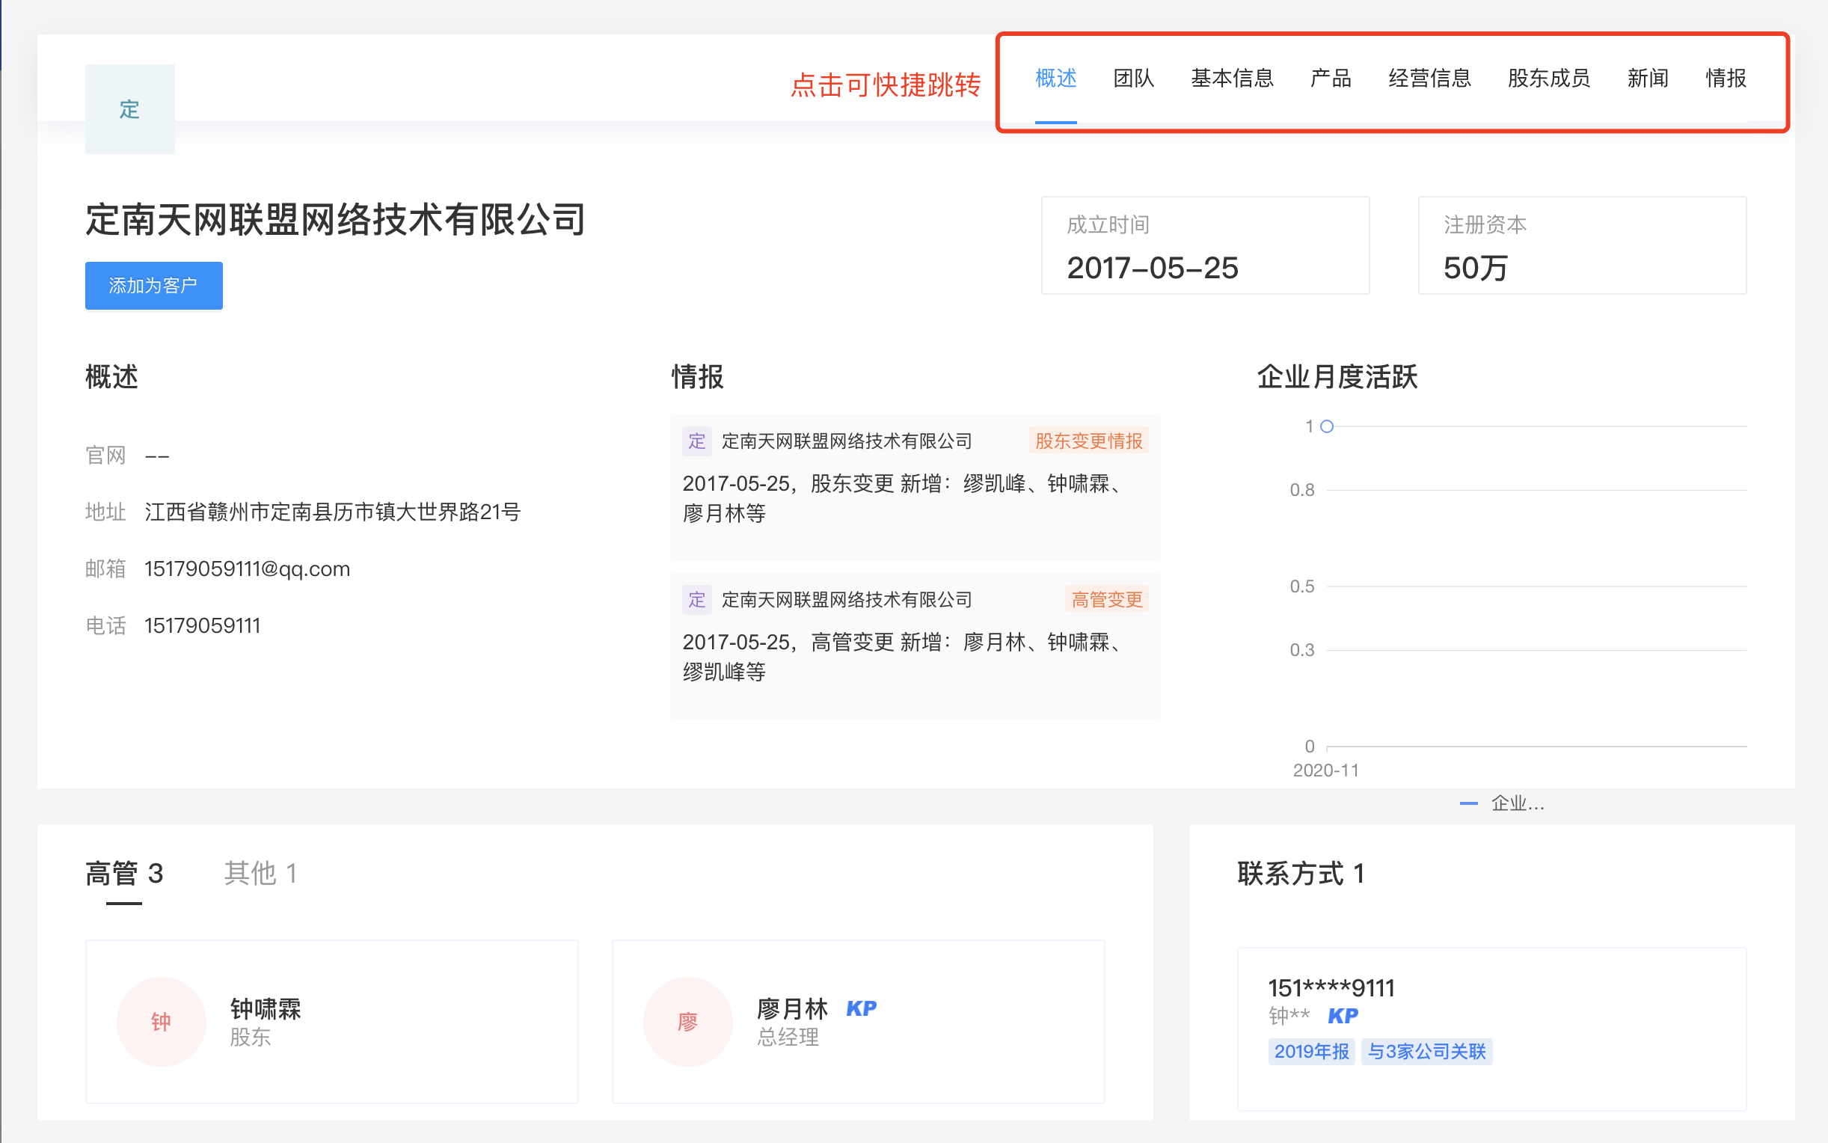This screenshot has height=1143, width=1828.
Task: Click 添加为客户 button
Action: click(153, 285)
